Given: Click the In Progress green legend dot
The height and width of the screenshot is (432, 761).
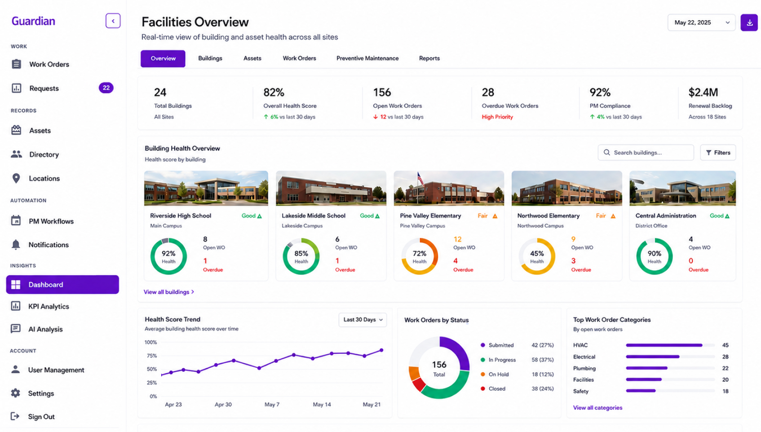Looking at the screenshot, I should click(483, 360).
